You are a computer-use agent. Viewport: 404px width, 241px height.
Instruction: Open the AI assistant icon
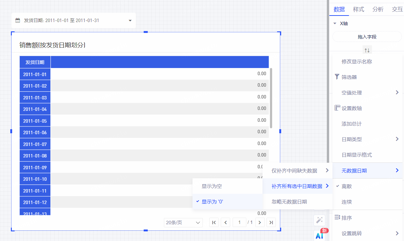coord(319,235)
